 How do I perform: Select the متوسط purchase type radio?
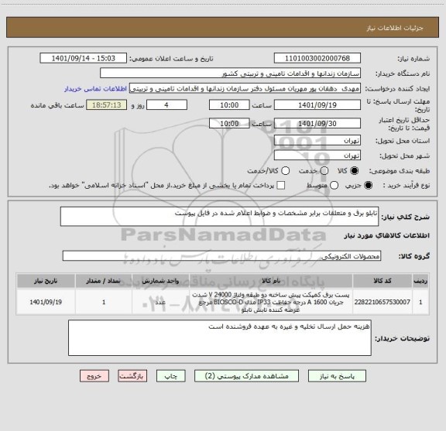tap(334, 186)
